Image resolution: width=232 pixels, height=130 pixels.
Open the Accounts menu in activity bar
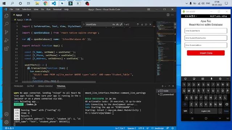pos(7,114)
